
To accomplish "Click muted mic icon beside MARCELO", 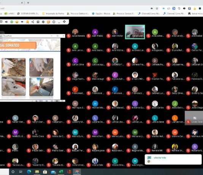I will click(x=9, y=136).
